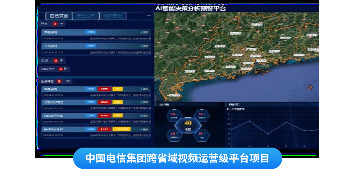Click the first peak point on the line chart

(250, 121)
